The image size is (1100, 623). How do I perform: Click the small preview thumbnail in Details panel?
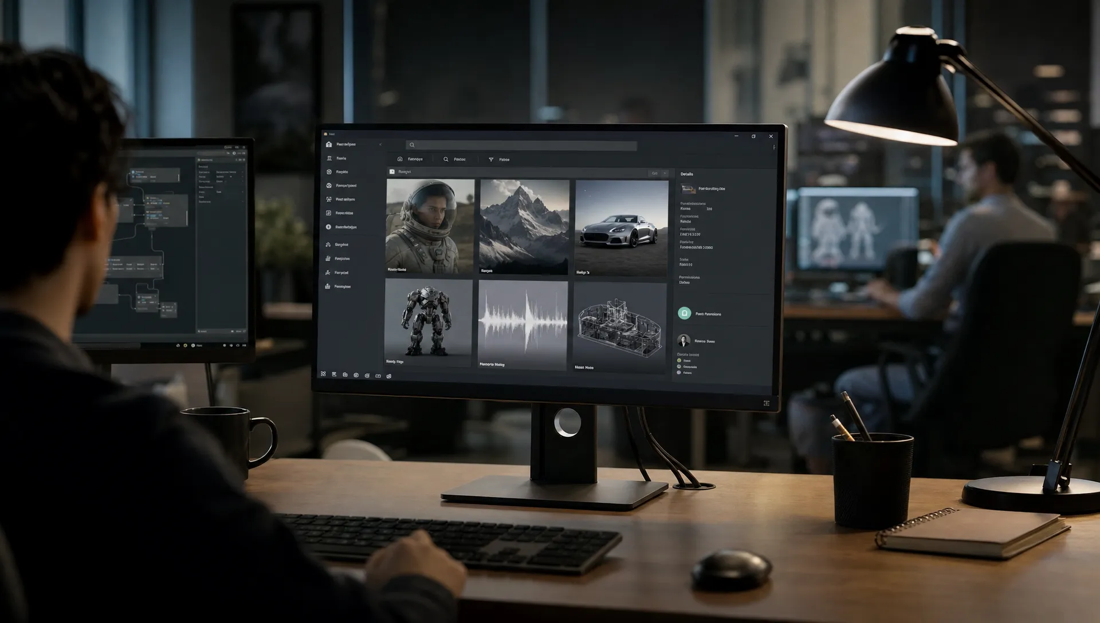[687, 188]
